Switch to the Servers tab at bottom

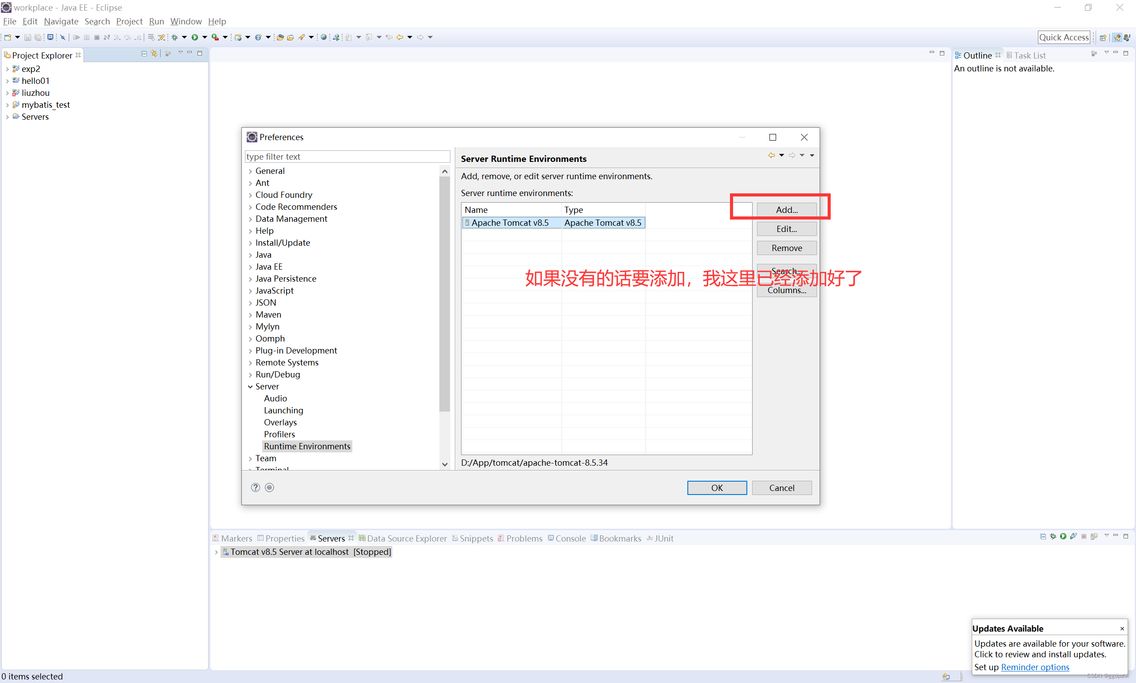330,537
